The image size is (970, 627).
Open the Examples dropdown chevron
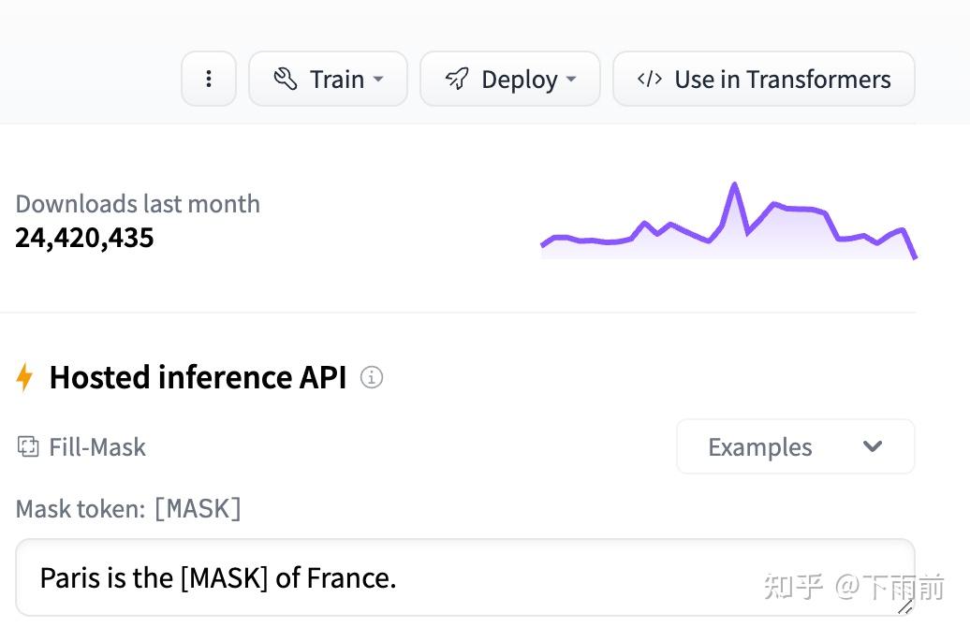pyautogui.click(x=873, y=447)
